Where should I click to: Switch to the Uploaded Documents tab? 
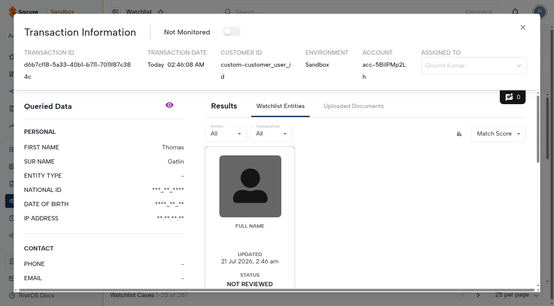click(x=354, y=106)
